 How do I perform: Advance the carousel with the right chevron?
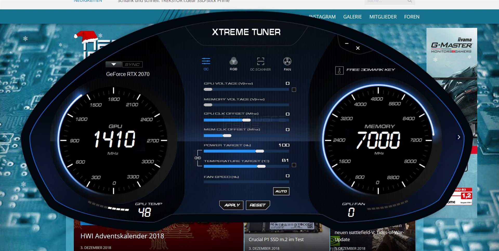pyautogui.click(x=459, y=137)
